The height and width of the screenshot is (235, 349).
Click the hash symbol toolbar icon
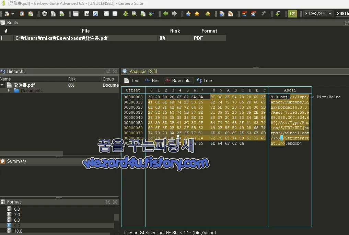pos(264,14)
